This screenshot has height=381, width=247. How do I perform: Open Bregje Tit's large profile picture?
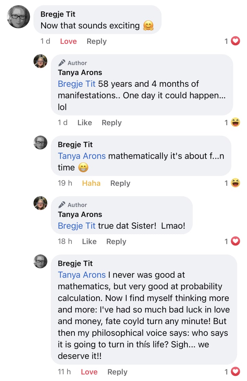[19, 17]
